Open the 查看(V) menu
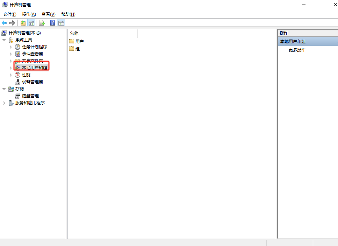This screenshot has height=246, width=338. click(49, 14)
